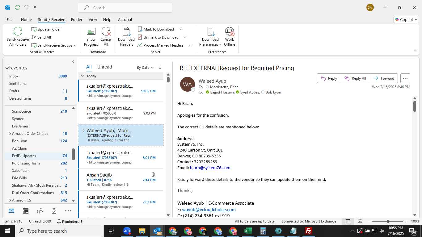Click wayub@vcloudchoice.com link
Screen dimensions: 422x237
[209, 210]
